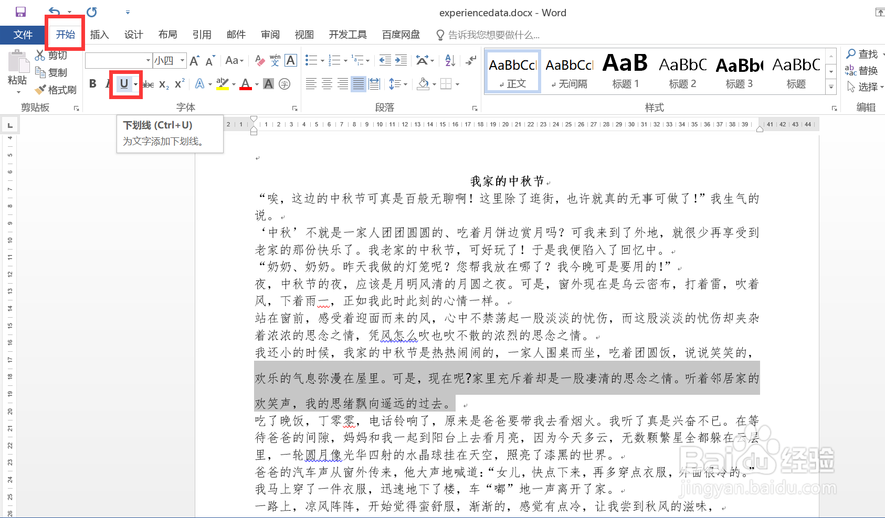885x518 pixels.
Task: Apply the 无间隔 style
Action: point(569,72)
